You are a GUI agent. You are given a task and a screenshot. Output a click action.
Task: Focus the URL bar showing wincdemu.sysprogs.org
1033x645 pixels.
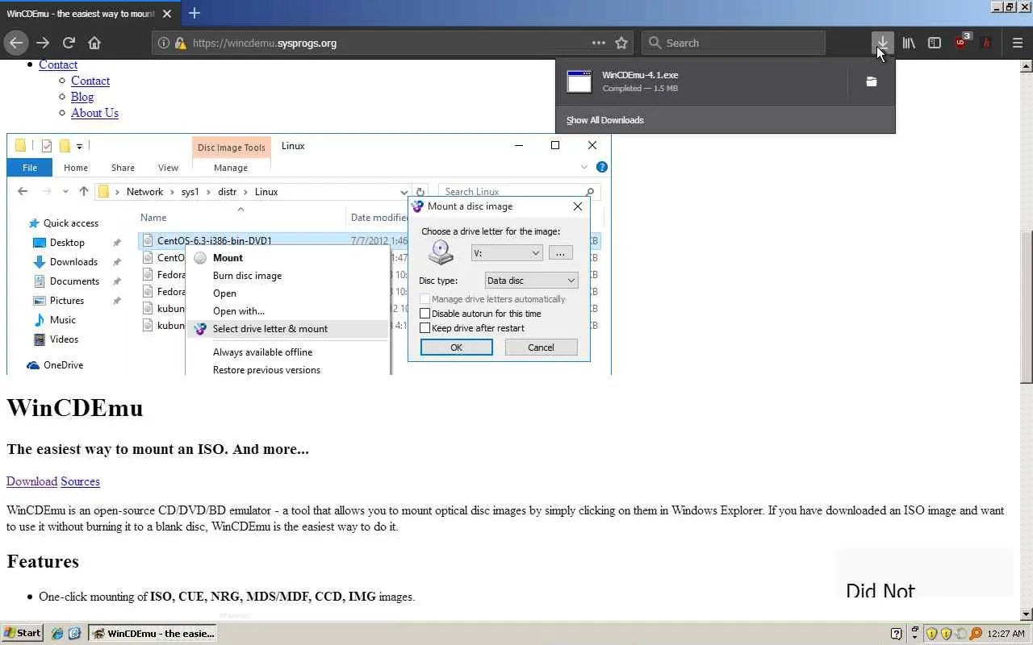(391, 43)
